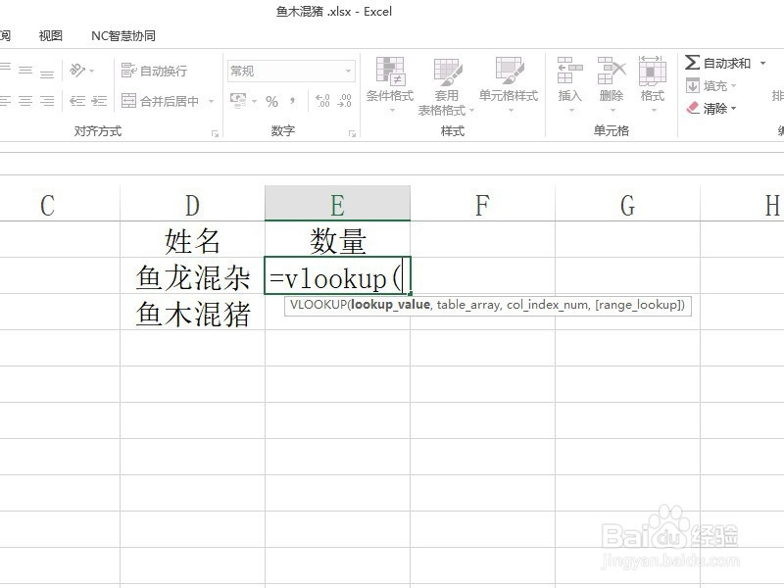Viewport: 784px width, 588px height.
Task: Click 自动求和 AutoSum
Action: pyautogui.click(x=718, y=63)
